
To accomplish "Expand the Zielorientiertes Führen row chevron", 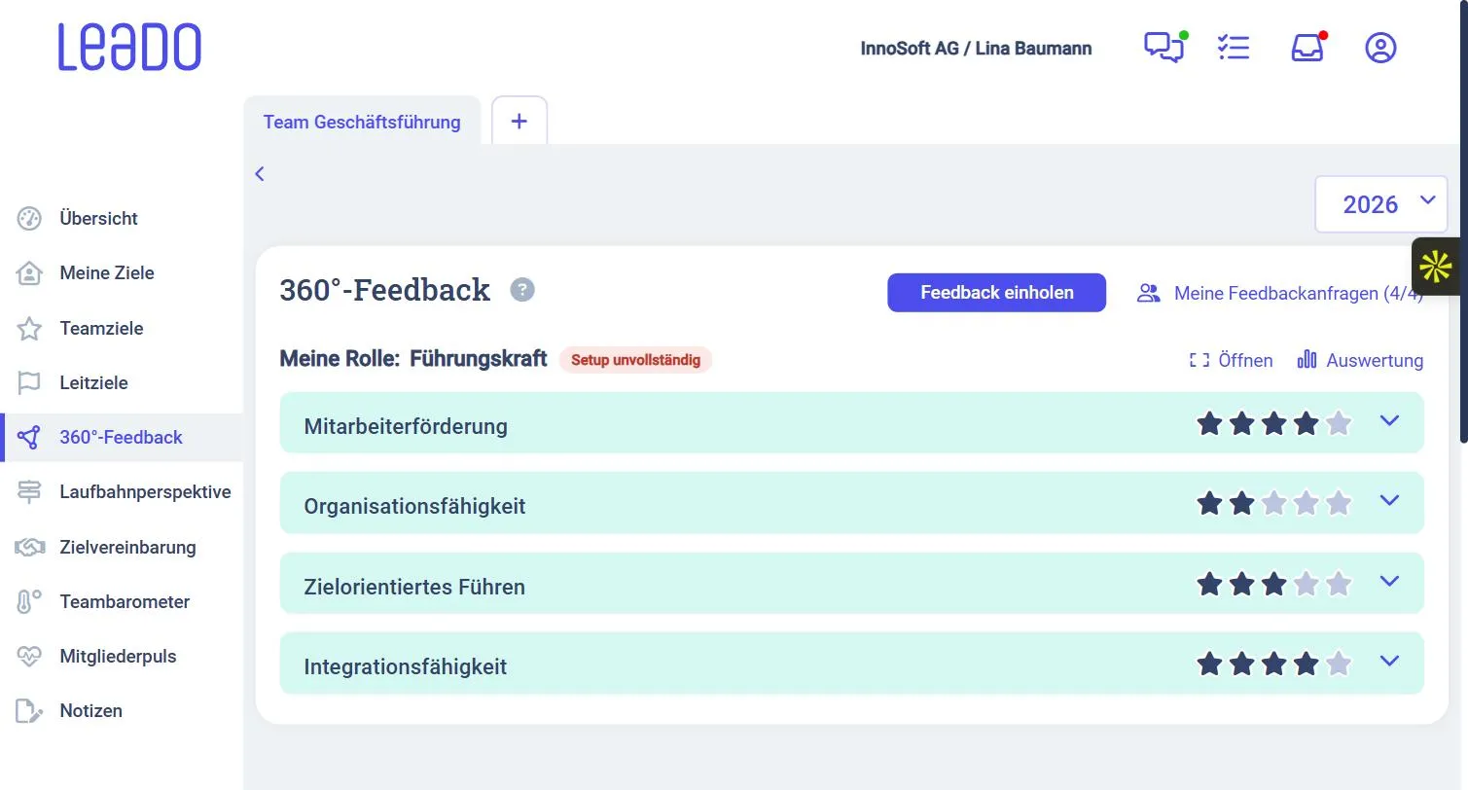I will [1389, 582].
